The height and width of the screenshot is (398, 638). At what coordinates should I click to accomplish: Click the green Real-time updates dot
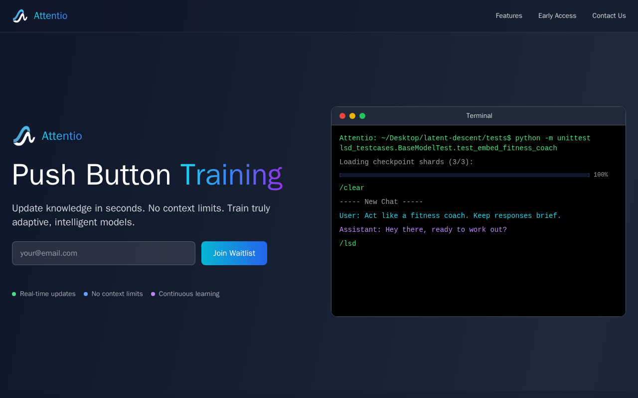[x=14, y=294]
